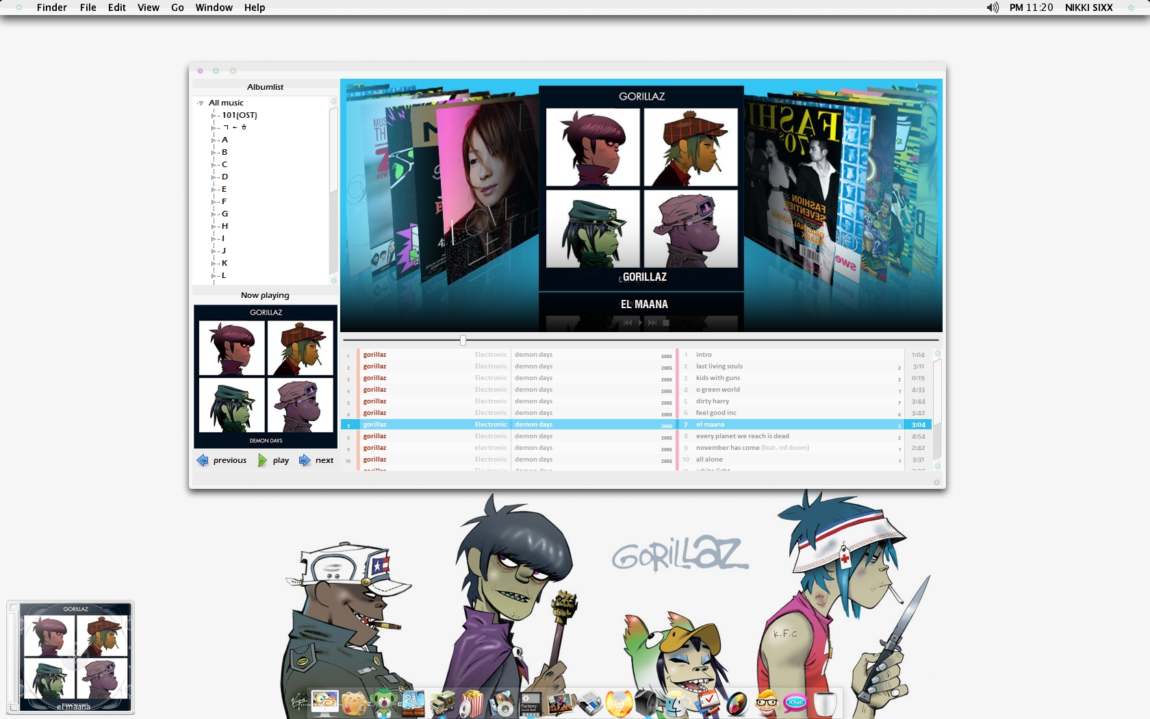Click the volume speaker icon in menu bar
Viewport: 1150px width, 719px height.
pos(993,8)
